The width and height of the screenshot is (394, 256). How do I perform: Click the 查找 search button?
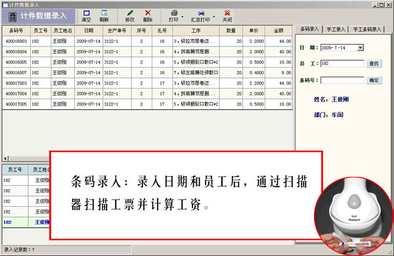[374, 64]
